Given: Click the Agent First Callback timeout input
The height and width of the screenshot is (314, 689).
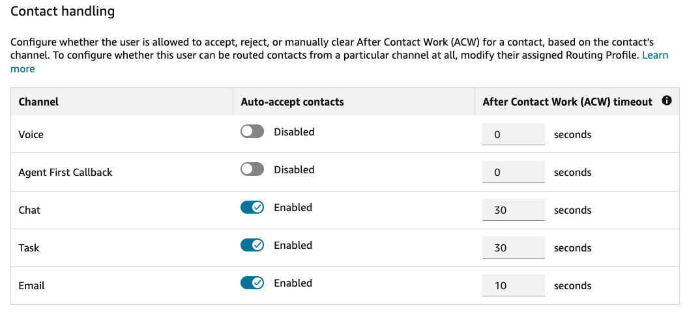Looking at the screenshot, I should point(513,173).
